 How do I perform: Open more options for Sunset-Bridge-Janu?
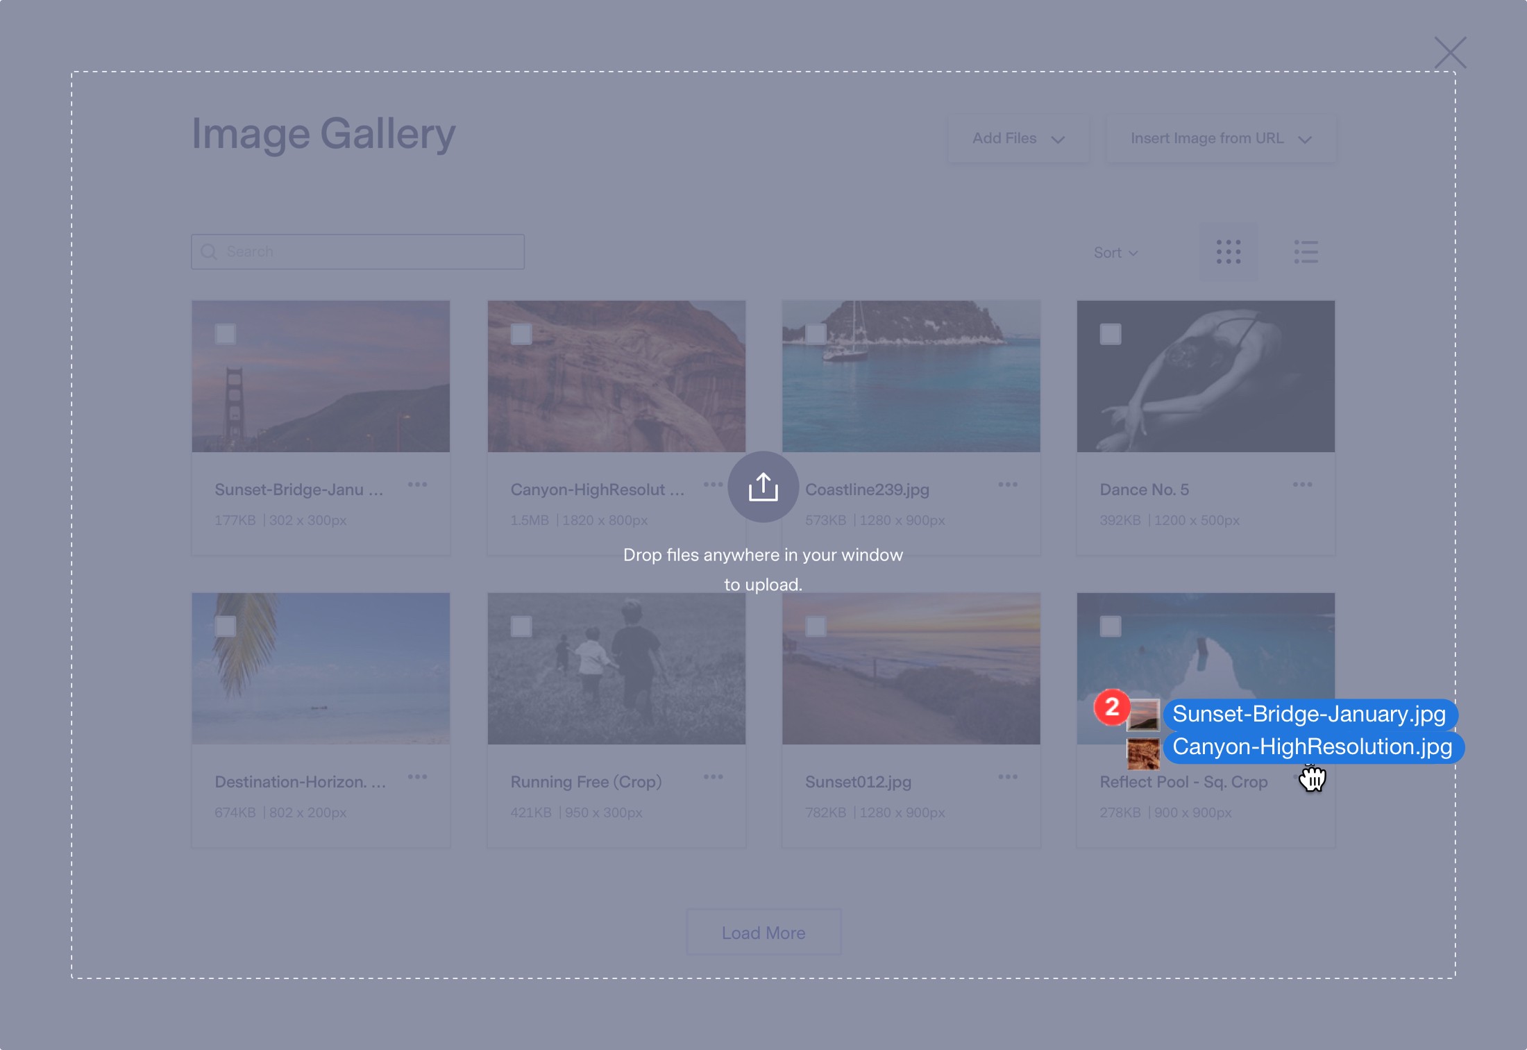pyautogui.click(x=417, y=485)
